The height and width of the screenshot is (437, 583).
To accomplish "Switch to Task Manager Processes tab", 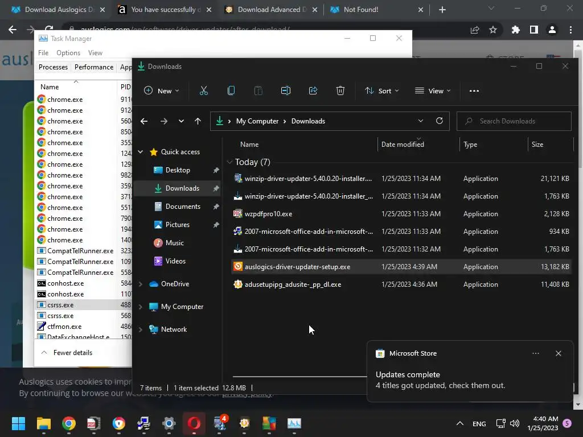I will (53, 67).
